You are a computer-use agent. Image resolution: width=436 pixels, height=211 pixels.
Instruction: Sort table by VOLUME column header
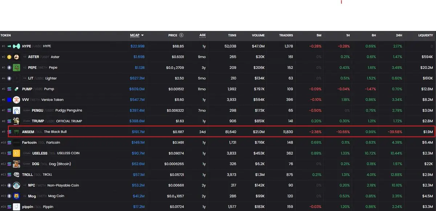[x=258, y=35]
